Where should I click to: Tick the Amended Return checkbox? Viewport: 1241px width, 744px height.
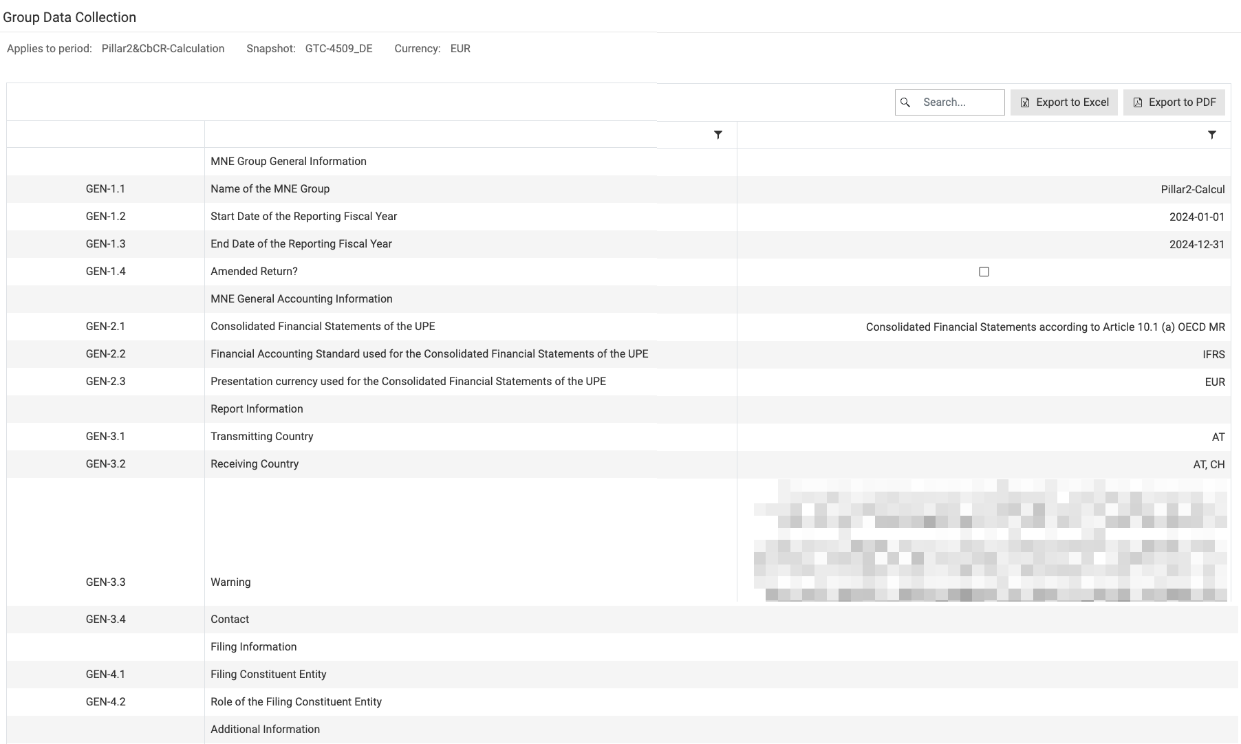click(984, 272)
